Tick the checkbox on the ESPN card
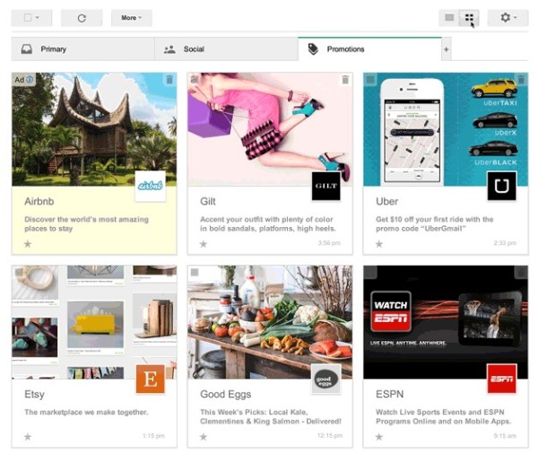Image resolution: width=538 pixels, height=454 pixels. tap(370, 273)
